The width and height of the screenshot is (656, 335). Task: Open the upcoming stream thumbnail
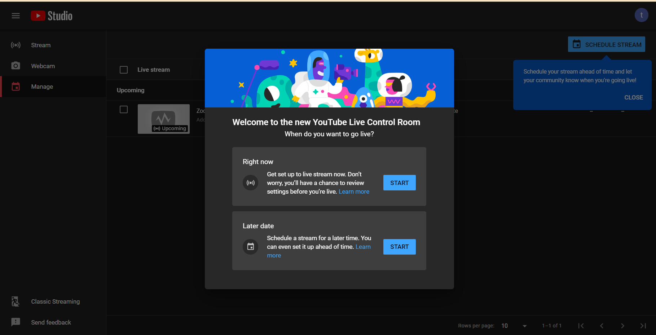164,119
